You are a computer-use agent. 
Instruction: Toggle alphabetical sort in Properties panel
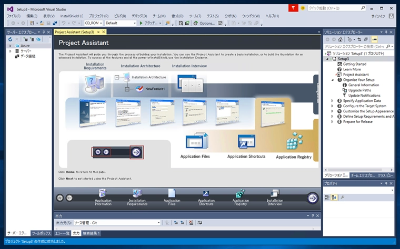tap(334, 198)
